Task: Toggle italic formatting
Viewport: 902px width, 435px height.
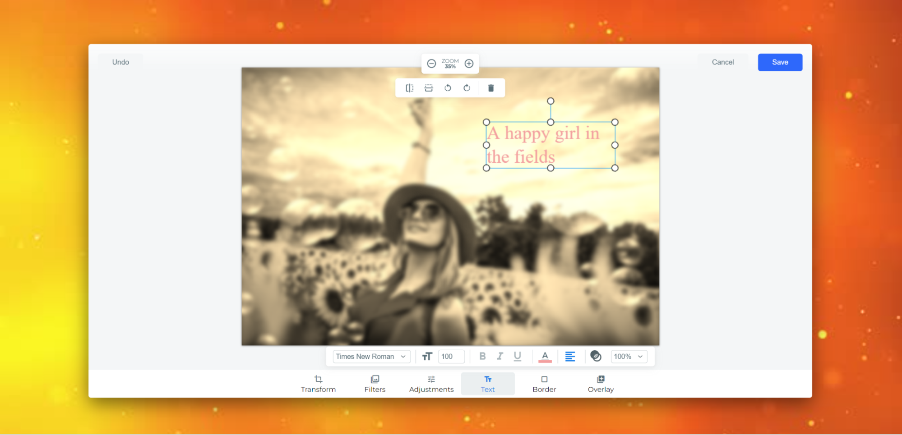Action: point(500,356)
